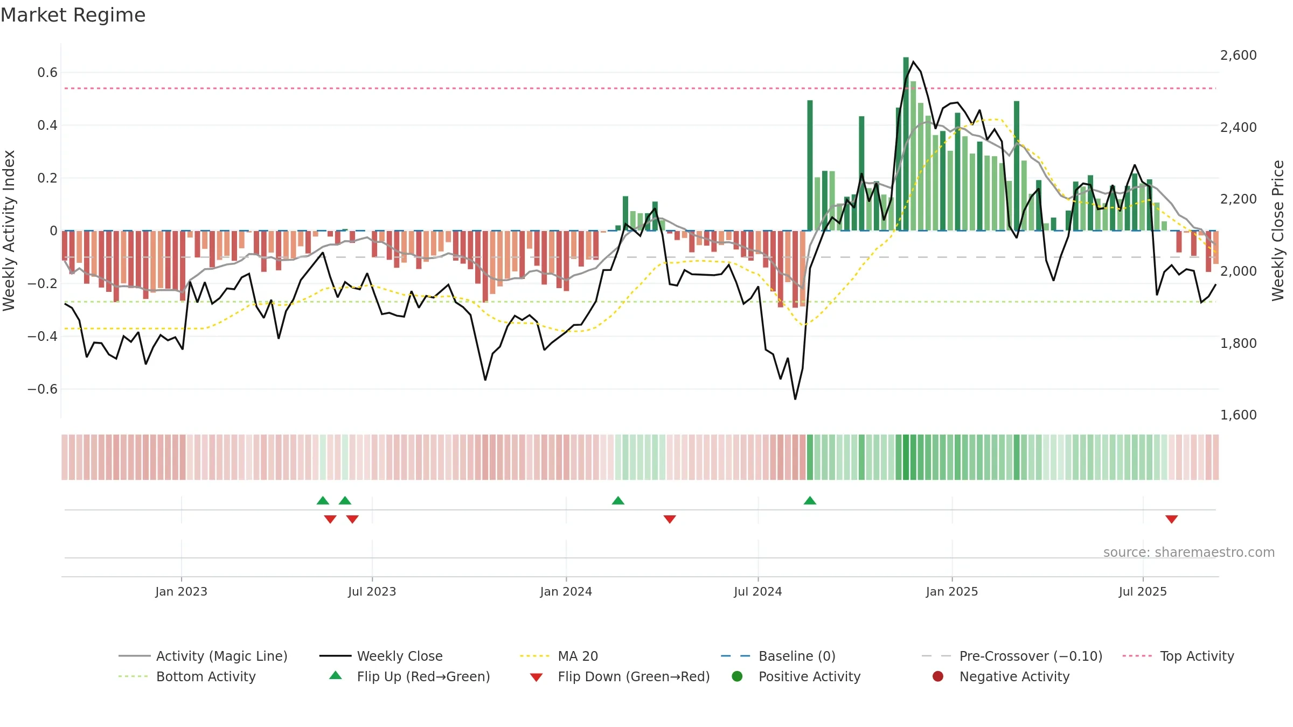Toggle the Weekly Close legend entry

tap(381, 656)
